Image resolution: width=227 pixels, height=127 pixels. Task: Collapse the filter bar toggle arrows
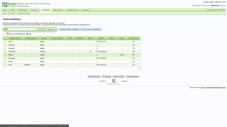tap(4, 34)
